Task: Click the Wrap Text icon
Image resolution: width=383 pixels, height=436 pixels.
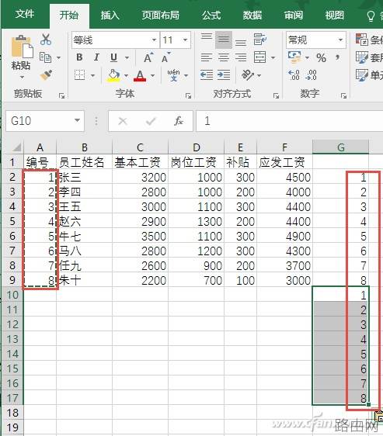Action: (260, 40)
